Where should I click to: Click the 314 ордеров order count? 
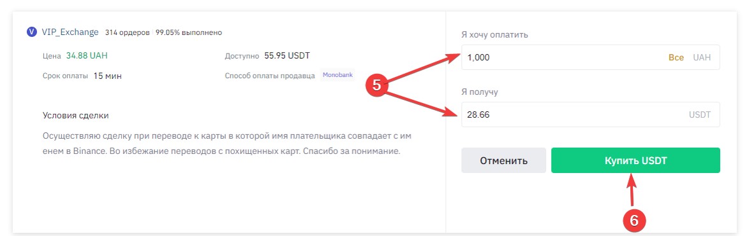pos(128,32)
